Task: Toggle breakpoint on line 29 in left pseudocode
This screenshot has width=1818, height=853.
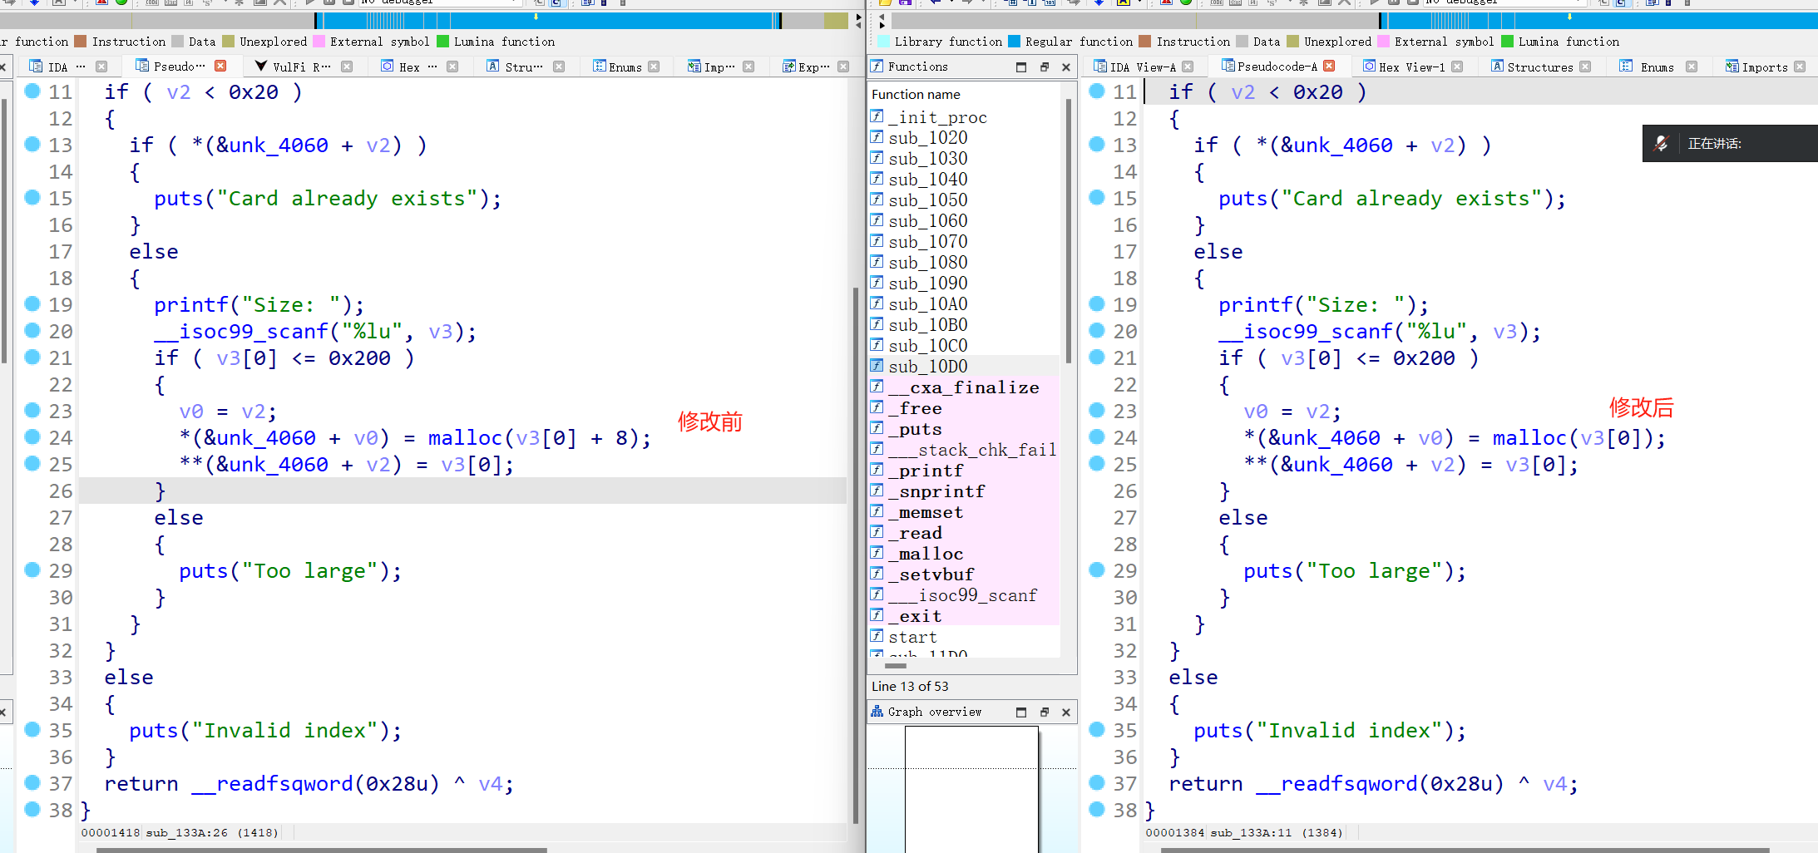Action: 32,569
